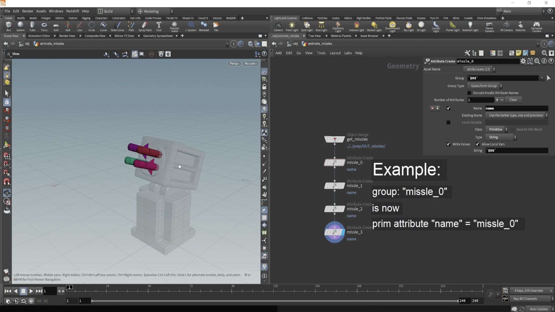Screen dimensions: 555x312
Task: Create a VR Camera
Action: pos(506,26)
